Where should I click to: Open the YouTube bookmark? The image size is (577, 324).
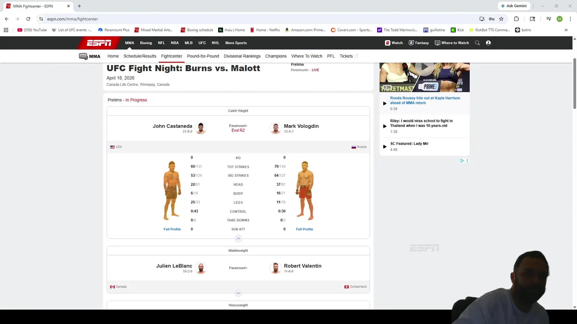(x=32, y=30)
